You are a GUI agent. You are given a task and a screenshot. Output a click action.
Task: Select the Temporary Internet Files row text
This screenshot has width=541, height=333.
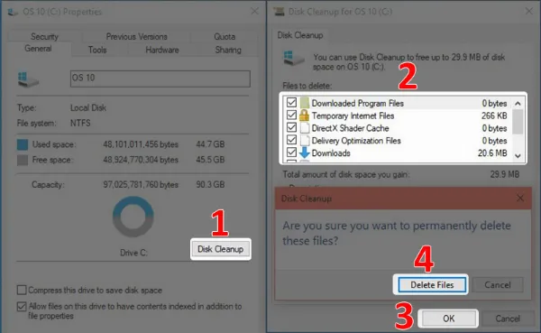[x=353, y=116]
